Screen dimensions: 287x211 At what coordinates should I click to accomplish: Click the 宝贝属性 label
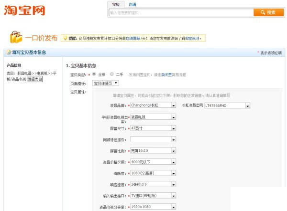78,92
